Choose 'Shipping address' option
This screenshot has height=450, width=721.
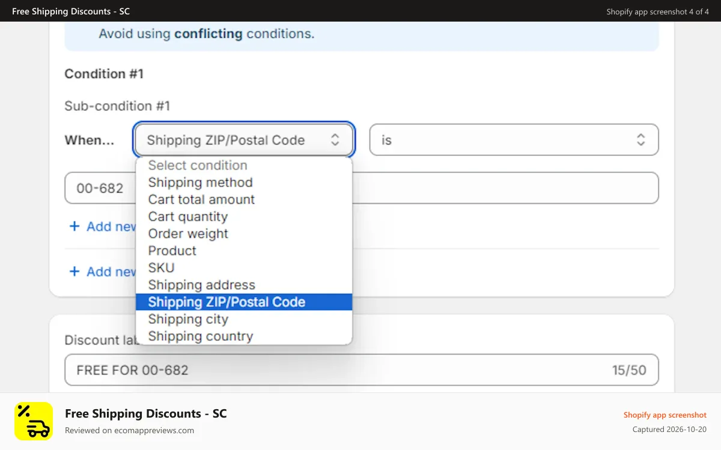click(x=244, y=285)
